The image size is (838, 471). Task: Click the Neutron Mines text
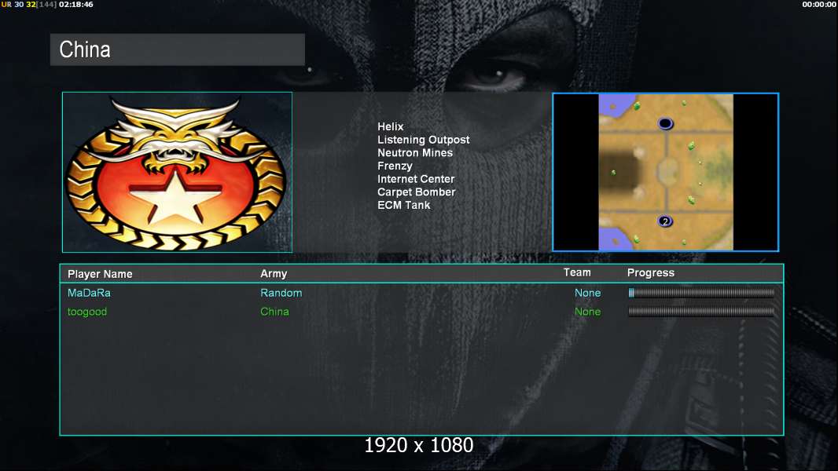tap(415, 152)
